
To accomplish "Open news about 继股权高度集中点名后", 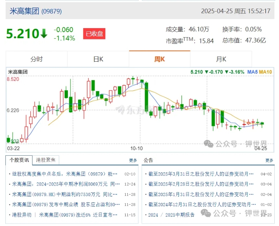I will pyautogui.click(x=65, y=174).
